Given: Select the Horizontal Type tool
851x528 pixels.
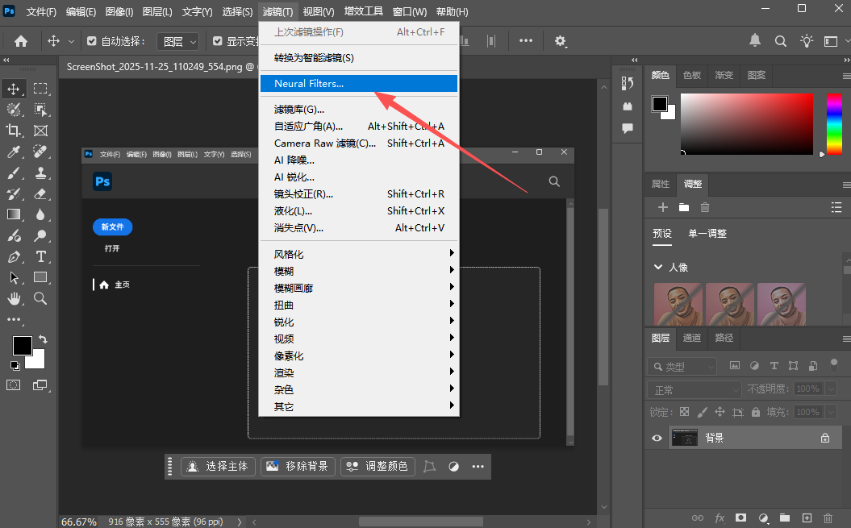Looking at the screenshot, I should point(40,256).
